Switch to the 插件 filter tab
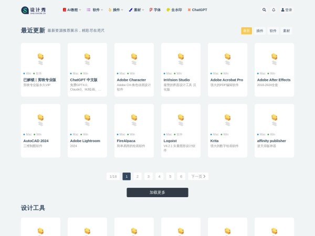This screenshot has height=236, width=315. click(260, 31)
